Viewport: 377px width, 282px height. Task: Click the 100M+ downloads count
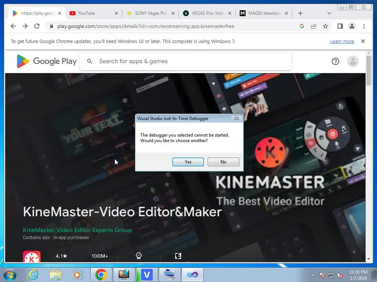[100, 256]
